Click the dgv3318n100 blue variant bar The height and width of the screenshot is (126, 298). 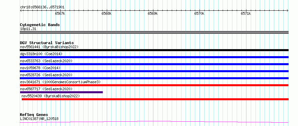154,57
